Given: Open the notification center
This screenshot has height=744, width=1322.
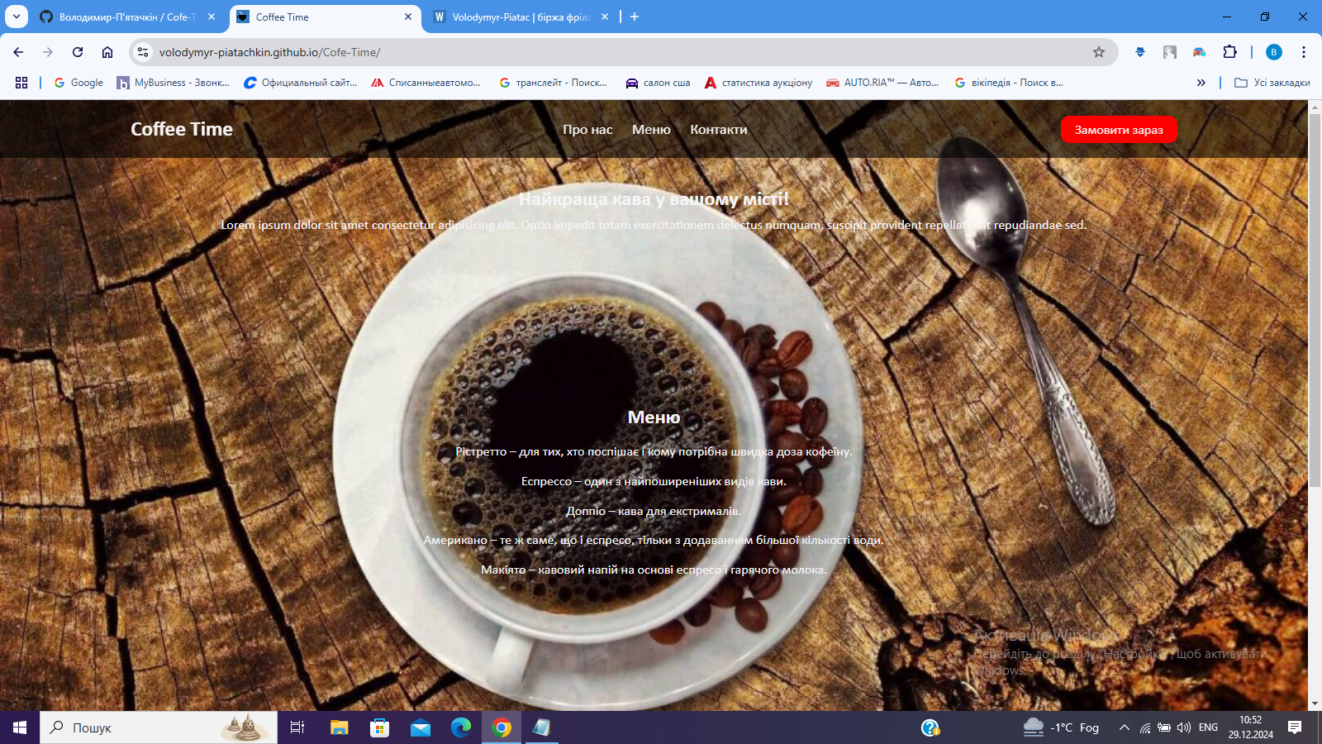Looking at the screenshot, I should (x=1295, y=727).
